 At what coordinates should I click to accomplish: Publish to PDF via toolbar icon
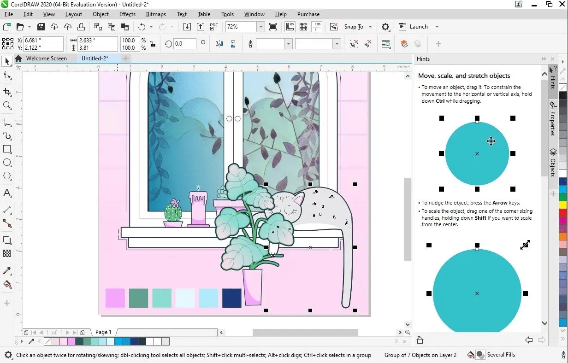point(214,27)
